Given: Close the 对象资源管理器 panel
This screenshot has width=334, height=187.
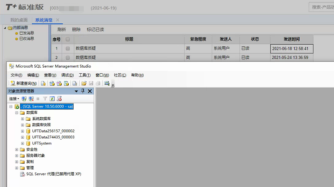Looking at the screenshot, I should [x=90, y=91].
